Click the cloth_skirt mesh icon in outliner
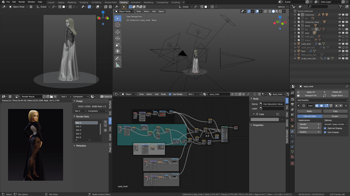Screen dimensions: 350x196 click(x=299, y=44)
